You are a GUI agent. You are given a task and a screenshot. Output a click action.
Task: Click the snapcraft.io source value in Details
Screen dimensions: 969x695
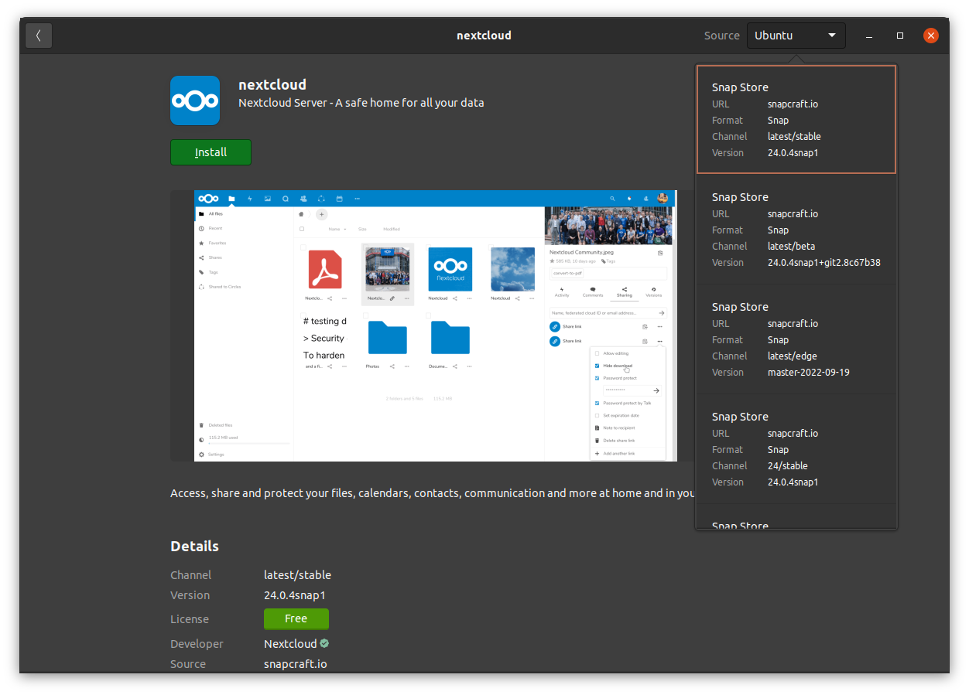(296, 663)
